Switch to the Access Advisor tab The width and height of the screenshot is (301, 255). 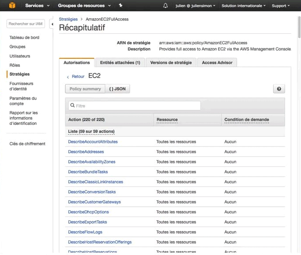pyautogui.click(x=217, y=62)
